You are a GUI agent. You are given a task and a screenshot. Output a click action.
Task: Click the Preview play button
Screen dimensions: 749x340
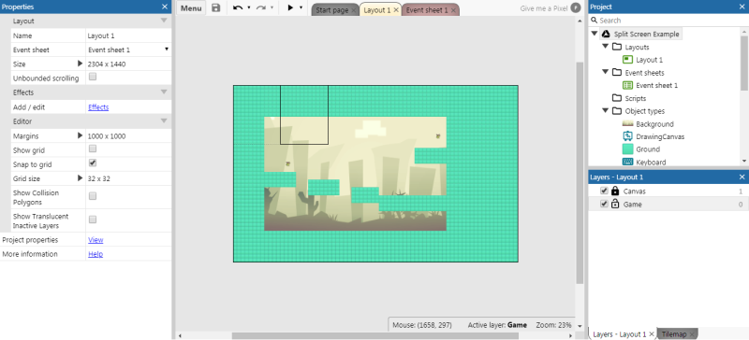290,7
